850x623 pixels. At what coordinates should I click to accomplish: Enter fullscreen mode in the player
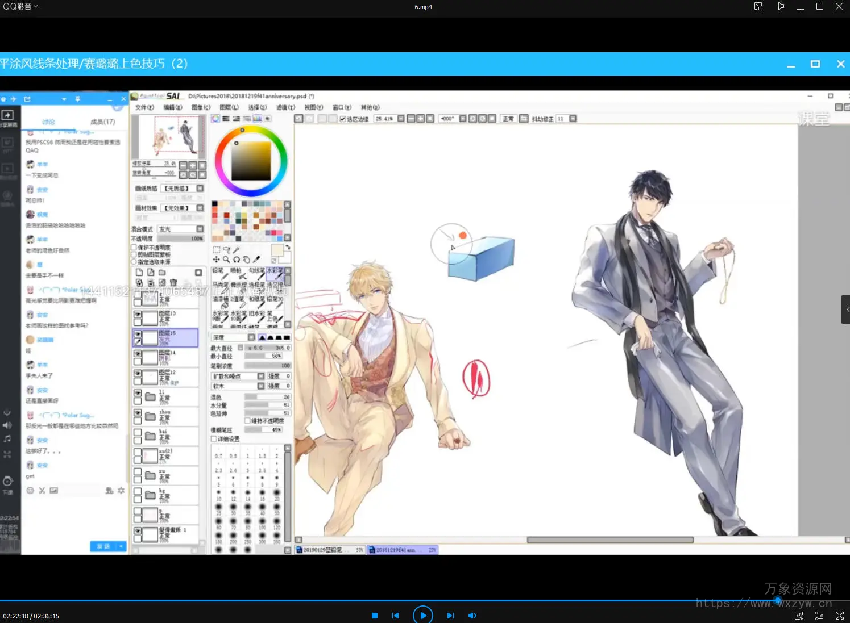coord(839,616)
